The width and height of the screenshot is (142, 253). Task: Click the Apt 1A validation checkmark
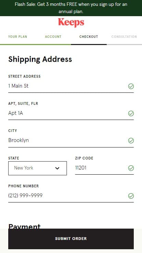pyautogui.click(x=131, y=113)
